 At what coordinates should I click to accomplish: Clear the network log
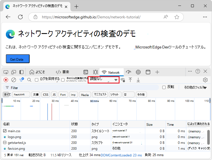[x=14, y=80]
